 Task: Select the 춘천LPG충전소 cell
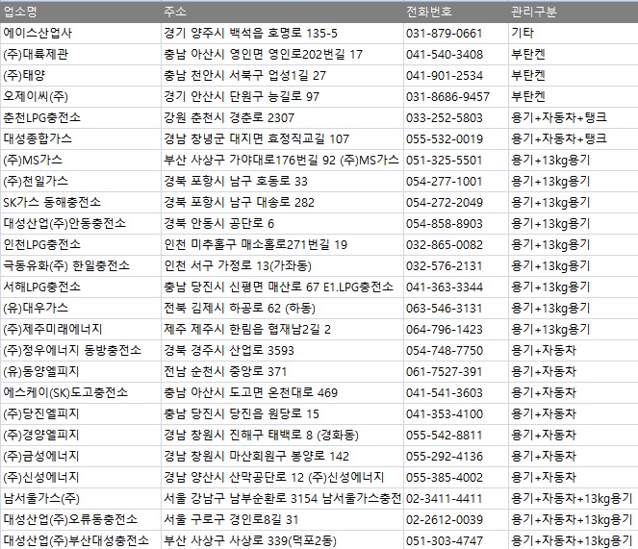81,118
